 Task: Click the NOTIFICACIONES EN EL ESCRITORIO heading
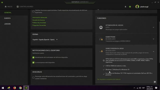46,50
